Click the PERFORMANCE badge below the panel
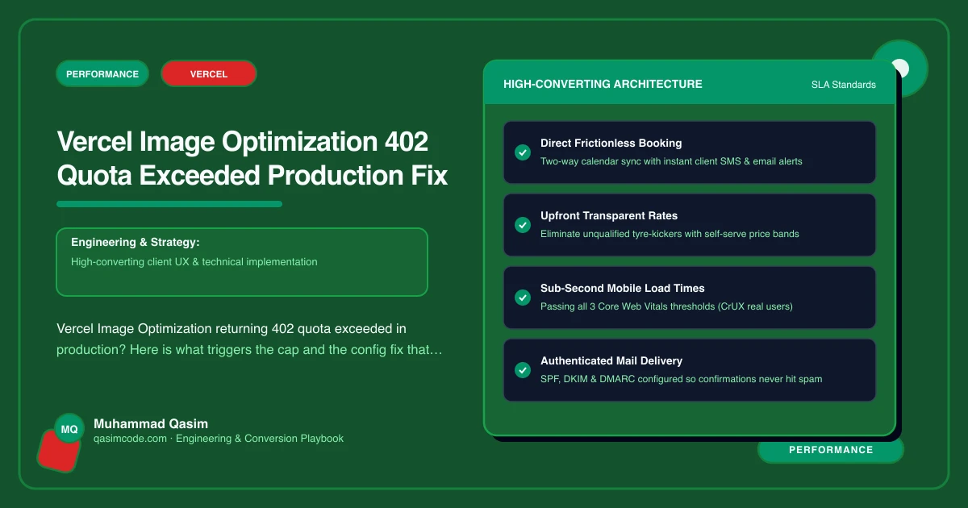968x508 pixels. click(x=831, y=450)
